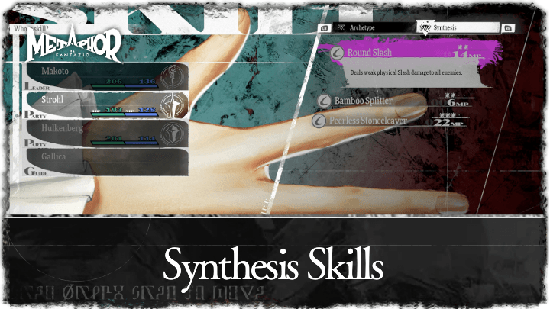Click the Whose skill? prompt text
The height and width of the screenshot is (309, 550).
point(31,29)
